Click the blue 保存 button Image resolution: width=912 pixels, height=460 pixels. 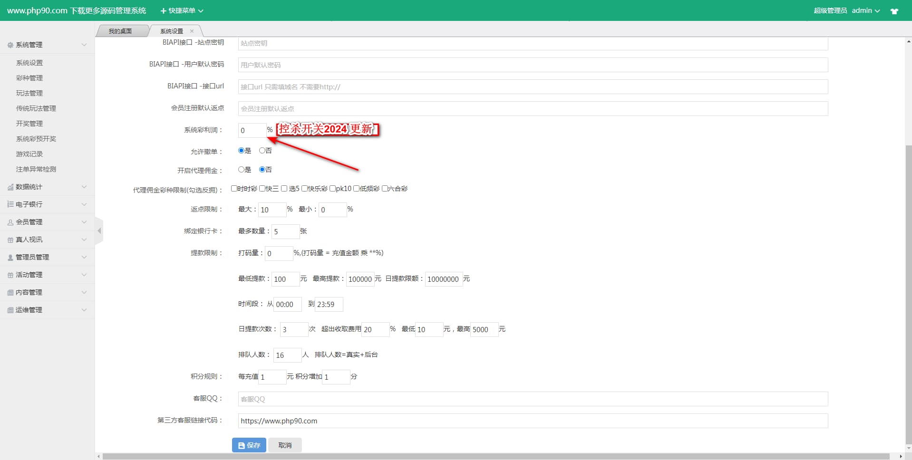(249, 445)
